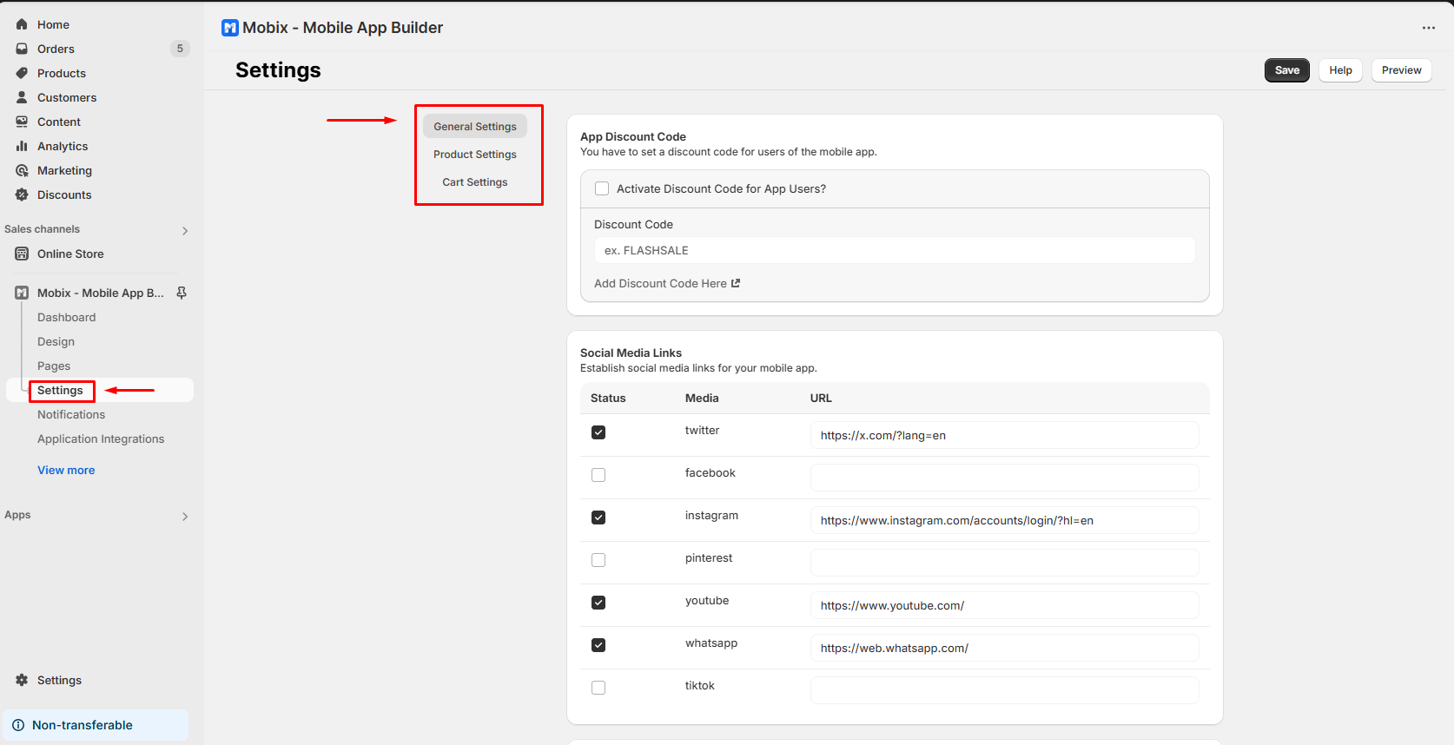
Task: Click the whatsapp URL input field
Action: [x=1005, y=648]
